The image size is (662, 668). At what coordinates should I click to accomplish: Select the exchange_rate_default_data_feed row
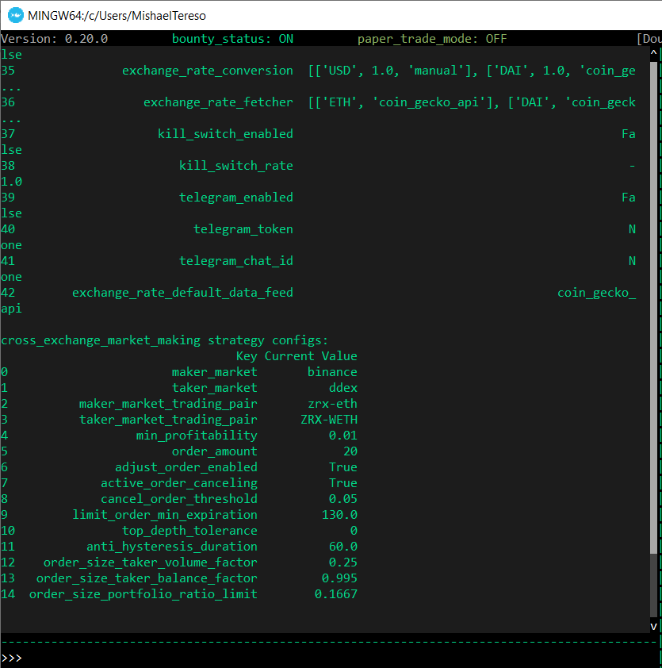click(x=182, y=292)
